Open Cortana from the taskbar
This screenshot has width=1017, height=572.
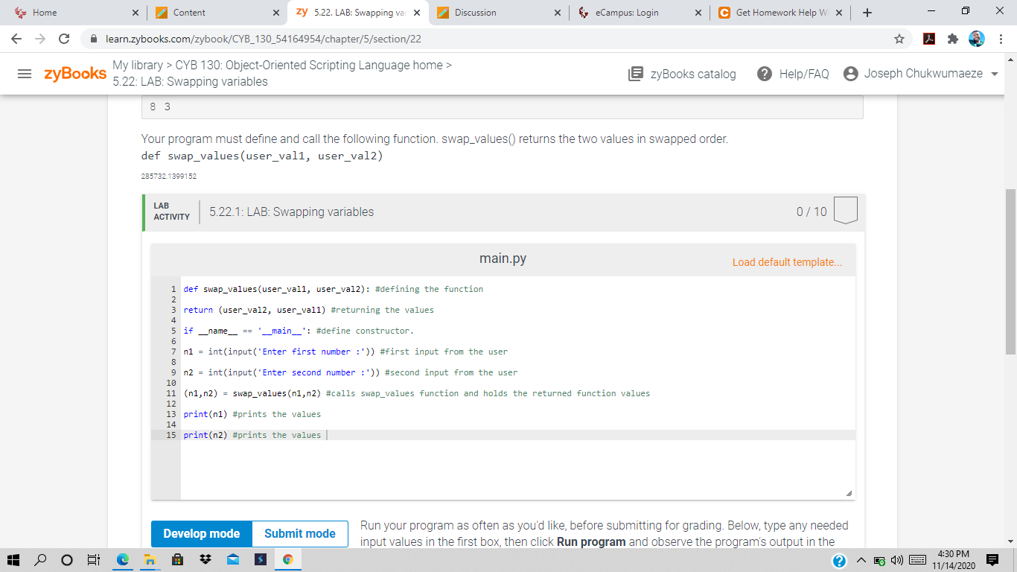(x=66, y=559)
